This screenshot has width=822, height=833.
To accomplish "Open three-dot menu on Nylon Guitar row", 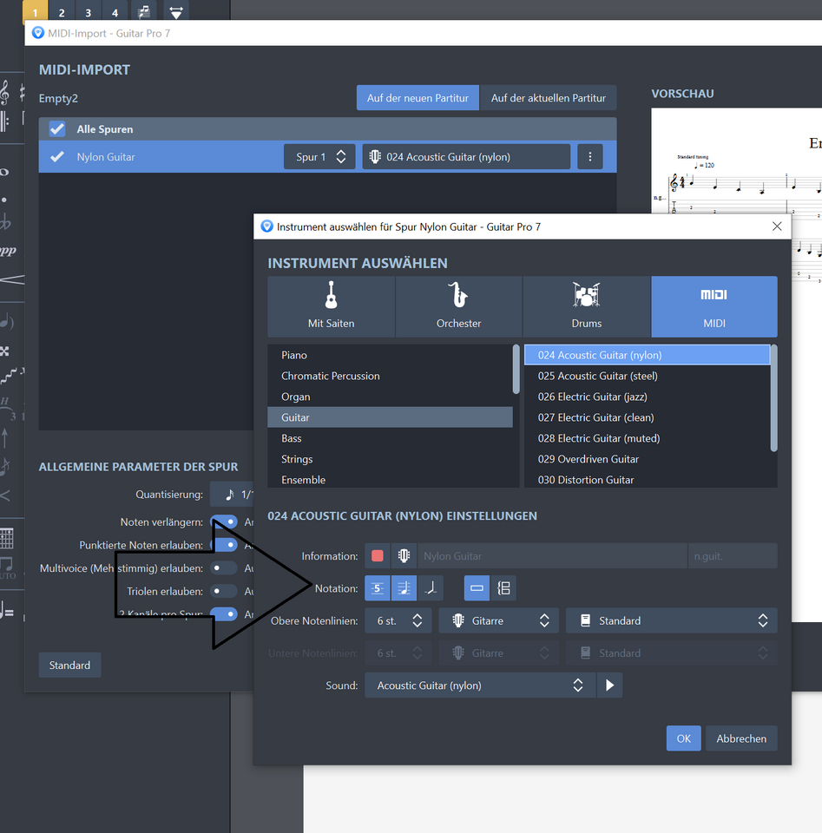I will [x=589, y=157].
